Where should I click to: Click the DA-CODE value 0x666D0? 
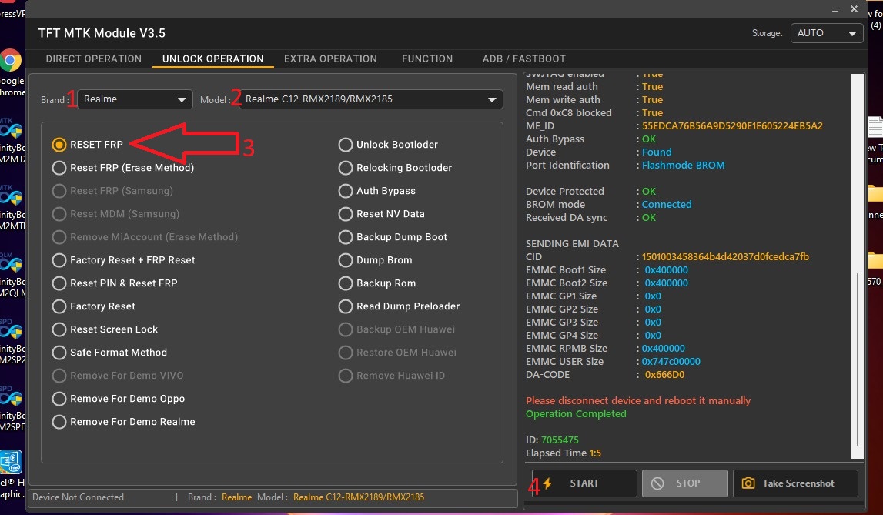coord(664,375)
